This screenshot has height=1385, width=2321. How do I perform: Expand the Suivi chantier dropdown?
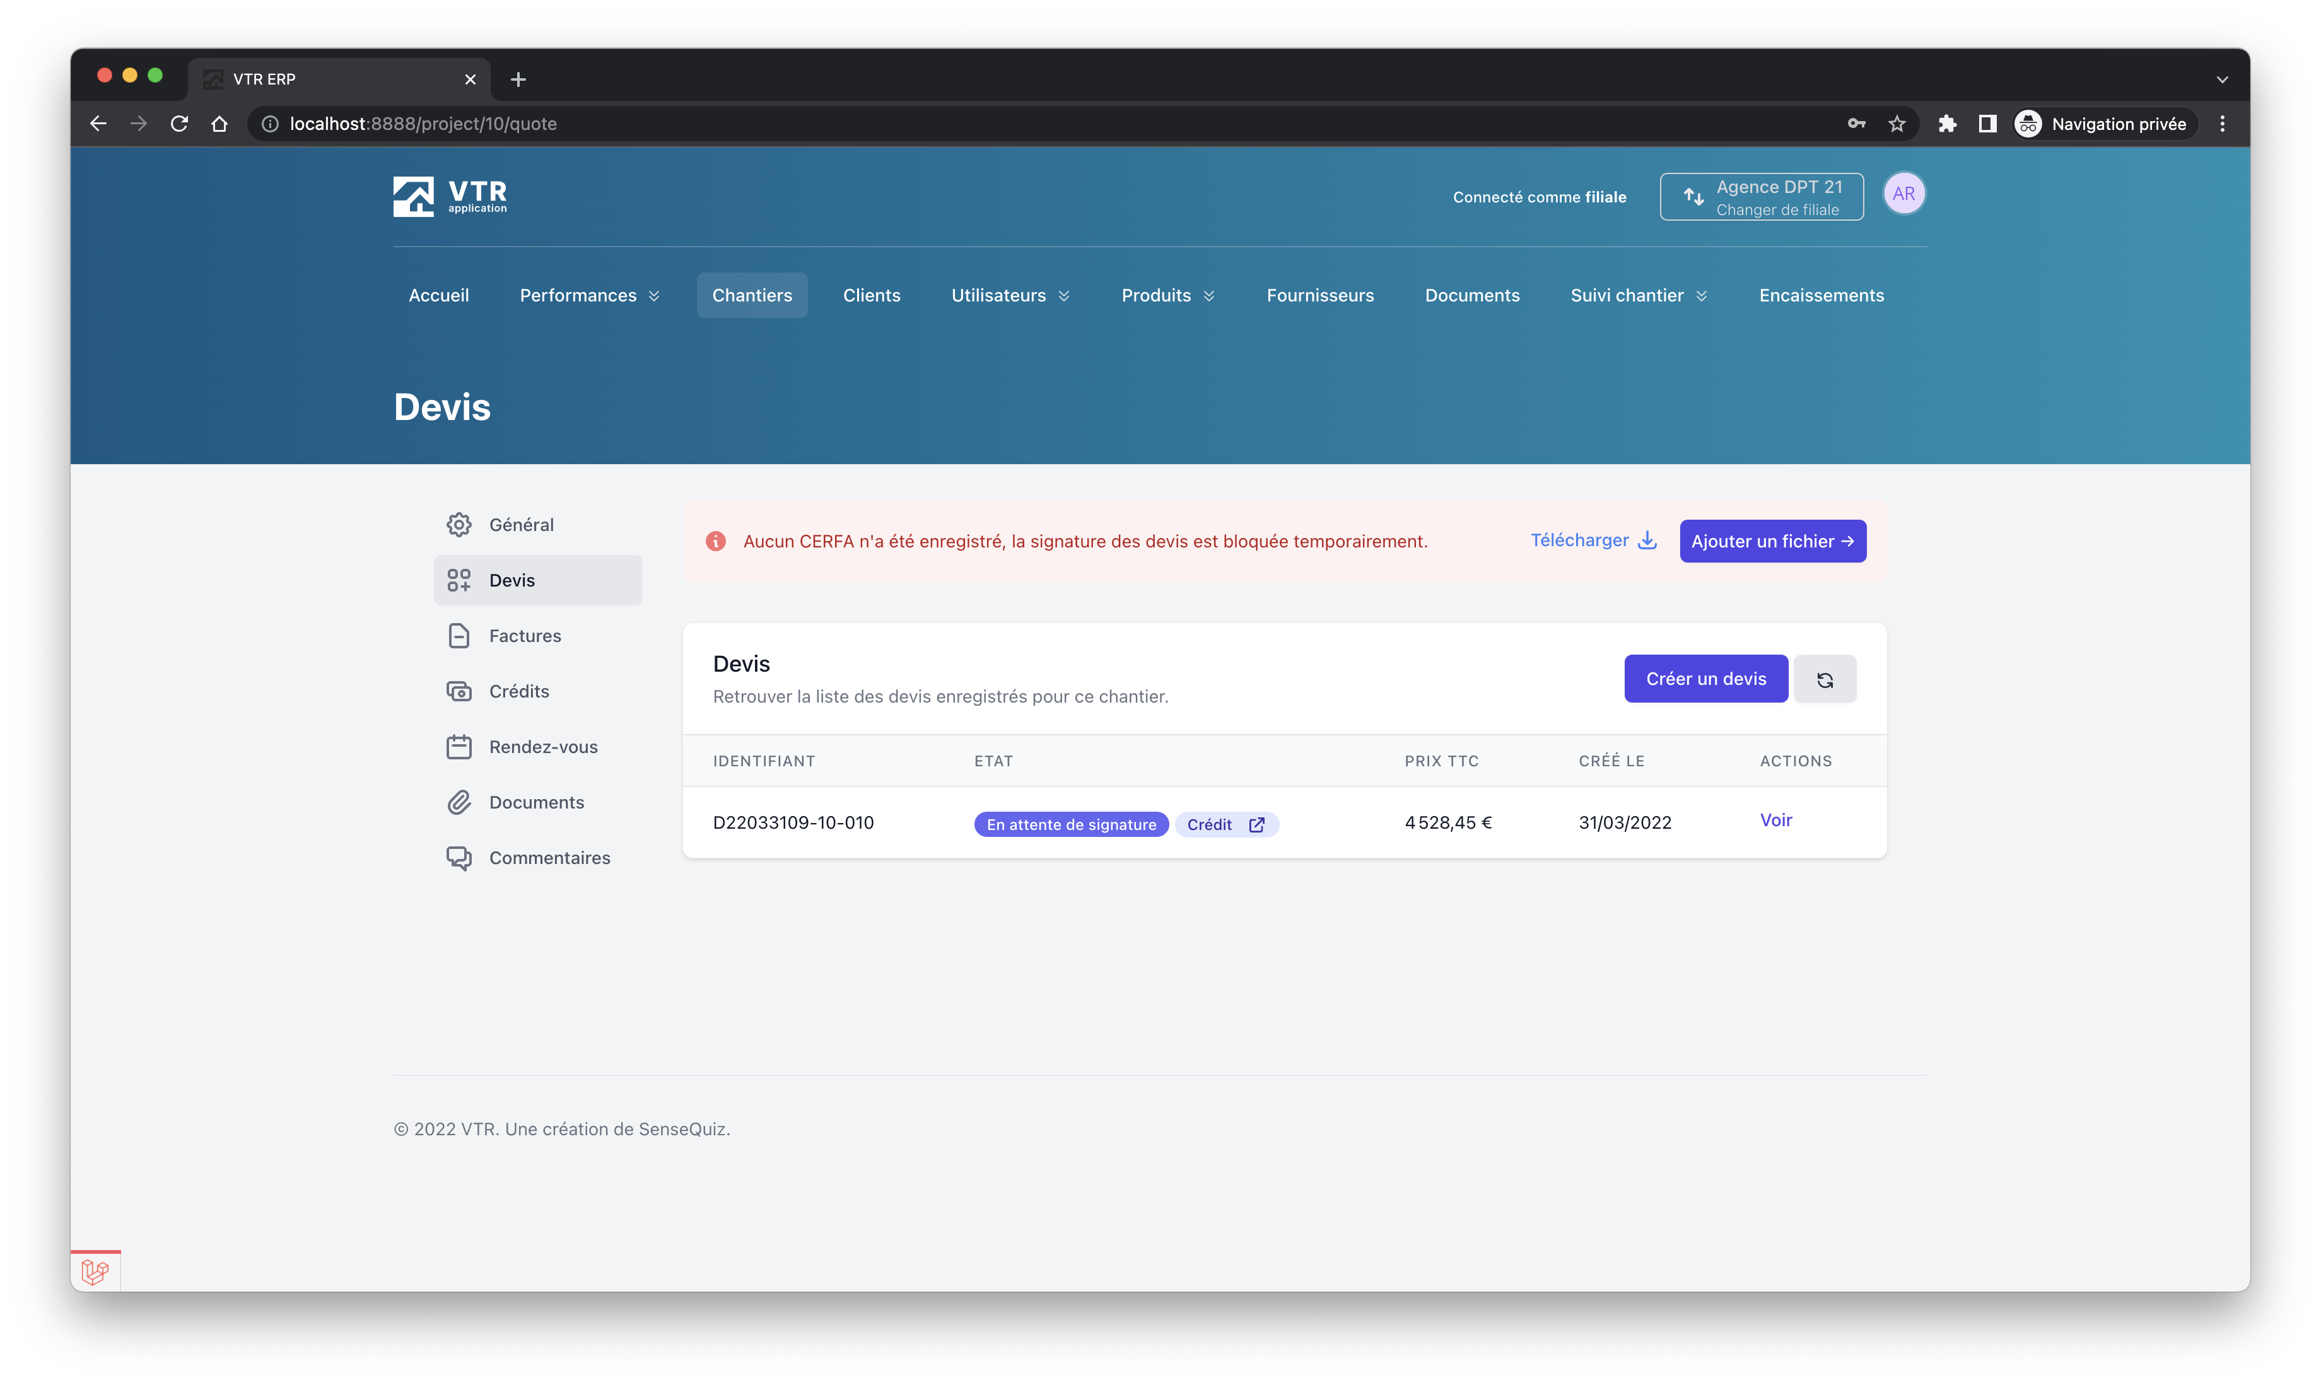(1638, 295)
